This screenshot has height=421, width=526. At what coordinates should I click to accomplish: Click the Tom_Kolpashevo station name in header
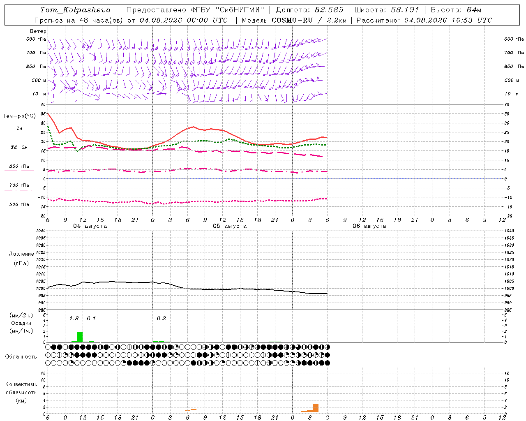tap(76, 10)
